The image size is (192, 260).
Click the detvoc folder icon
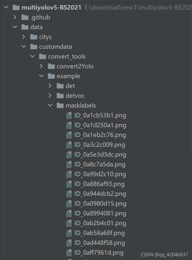pyautogui.click(x=60, y=96)
